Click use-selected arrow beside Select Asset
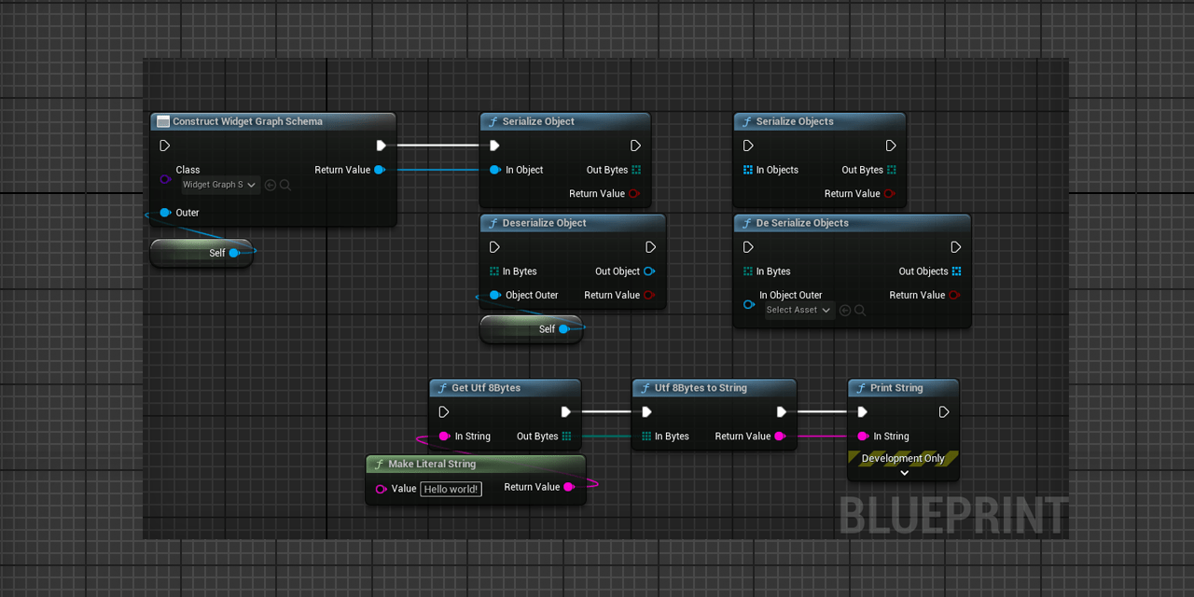Image resolution: width=1194 pixels, height=597 pixels. click(x=845, y=311)
